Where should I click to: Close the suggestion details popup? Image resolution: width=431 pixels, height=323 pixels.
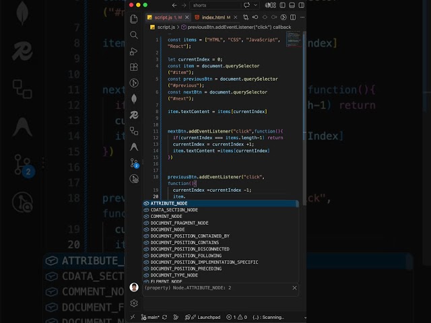pos(294,288)
